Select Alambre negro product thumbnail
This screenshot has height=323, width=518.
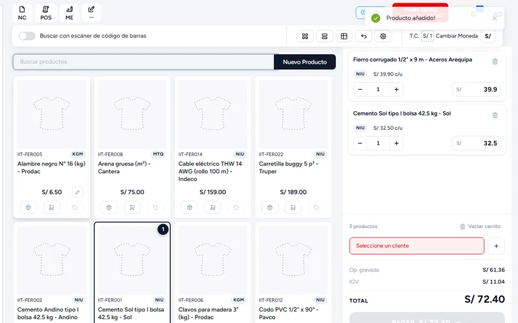[x=52, y=114]
